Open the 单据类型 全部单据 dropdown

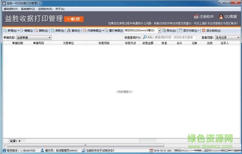(x=34, y=37)
